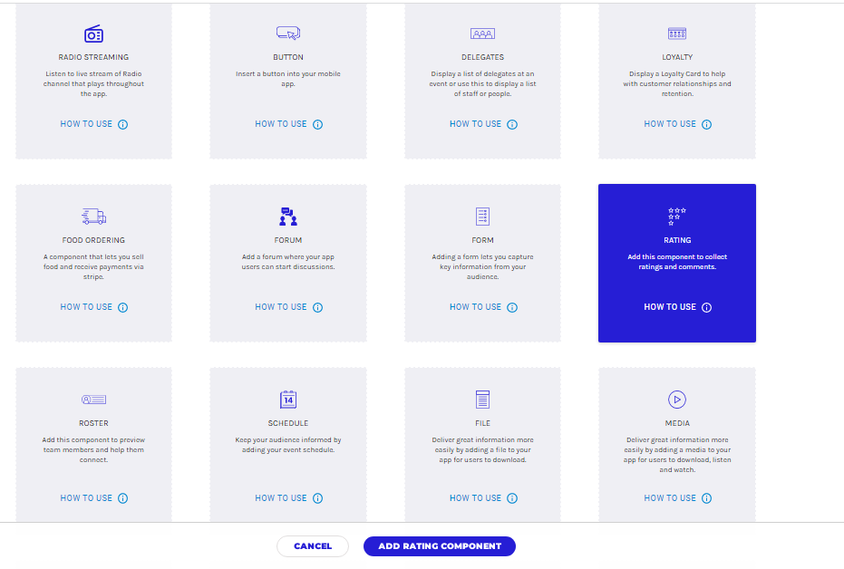844x569 pixels.
Task: Click the Rating stars icon
Action: pyautogui.click(x=676, y=217)
